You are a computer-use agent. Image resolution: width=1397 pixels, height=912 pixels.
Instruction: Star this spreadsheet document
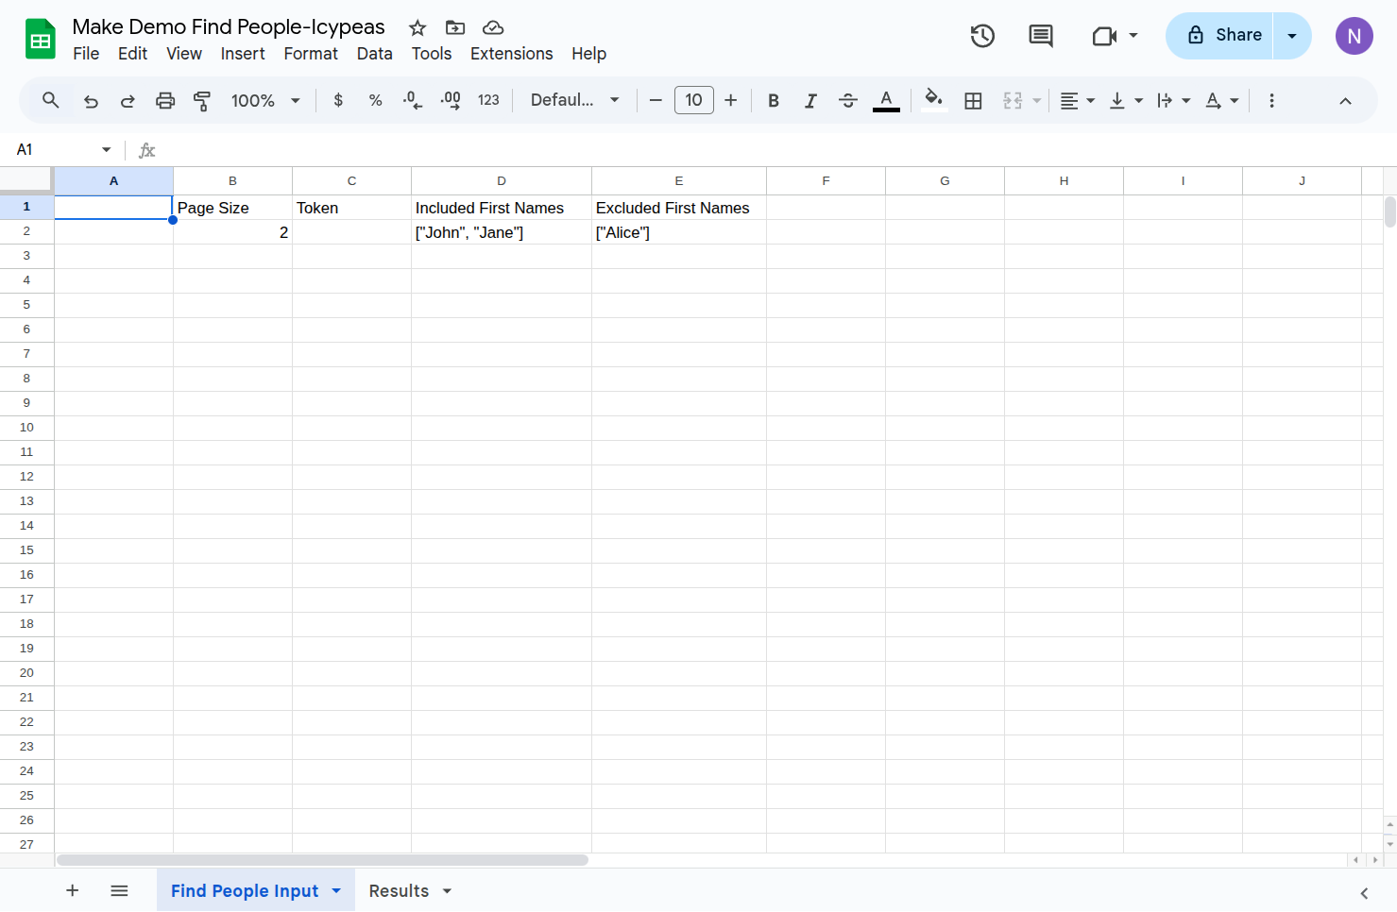coord(417,27)
